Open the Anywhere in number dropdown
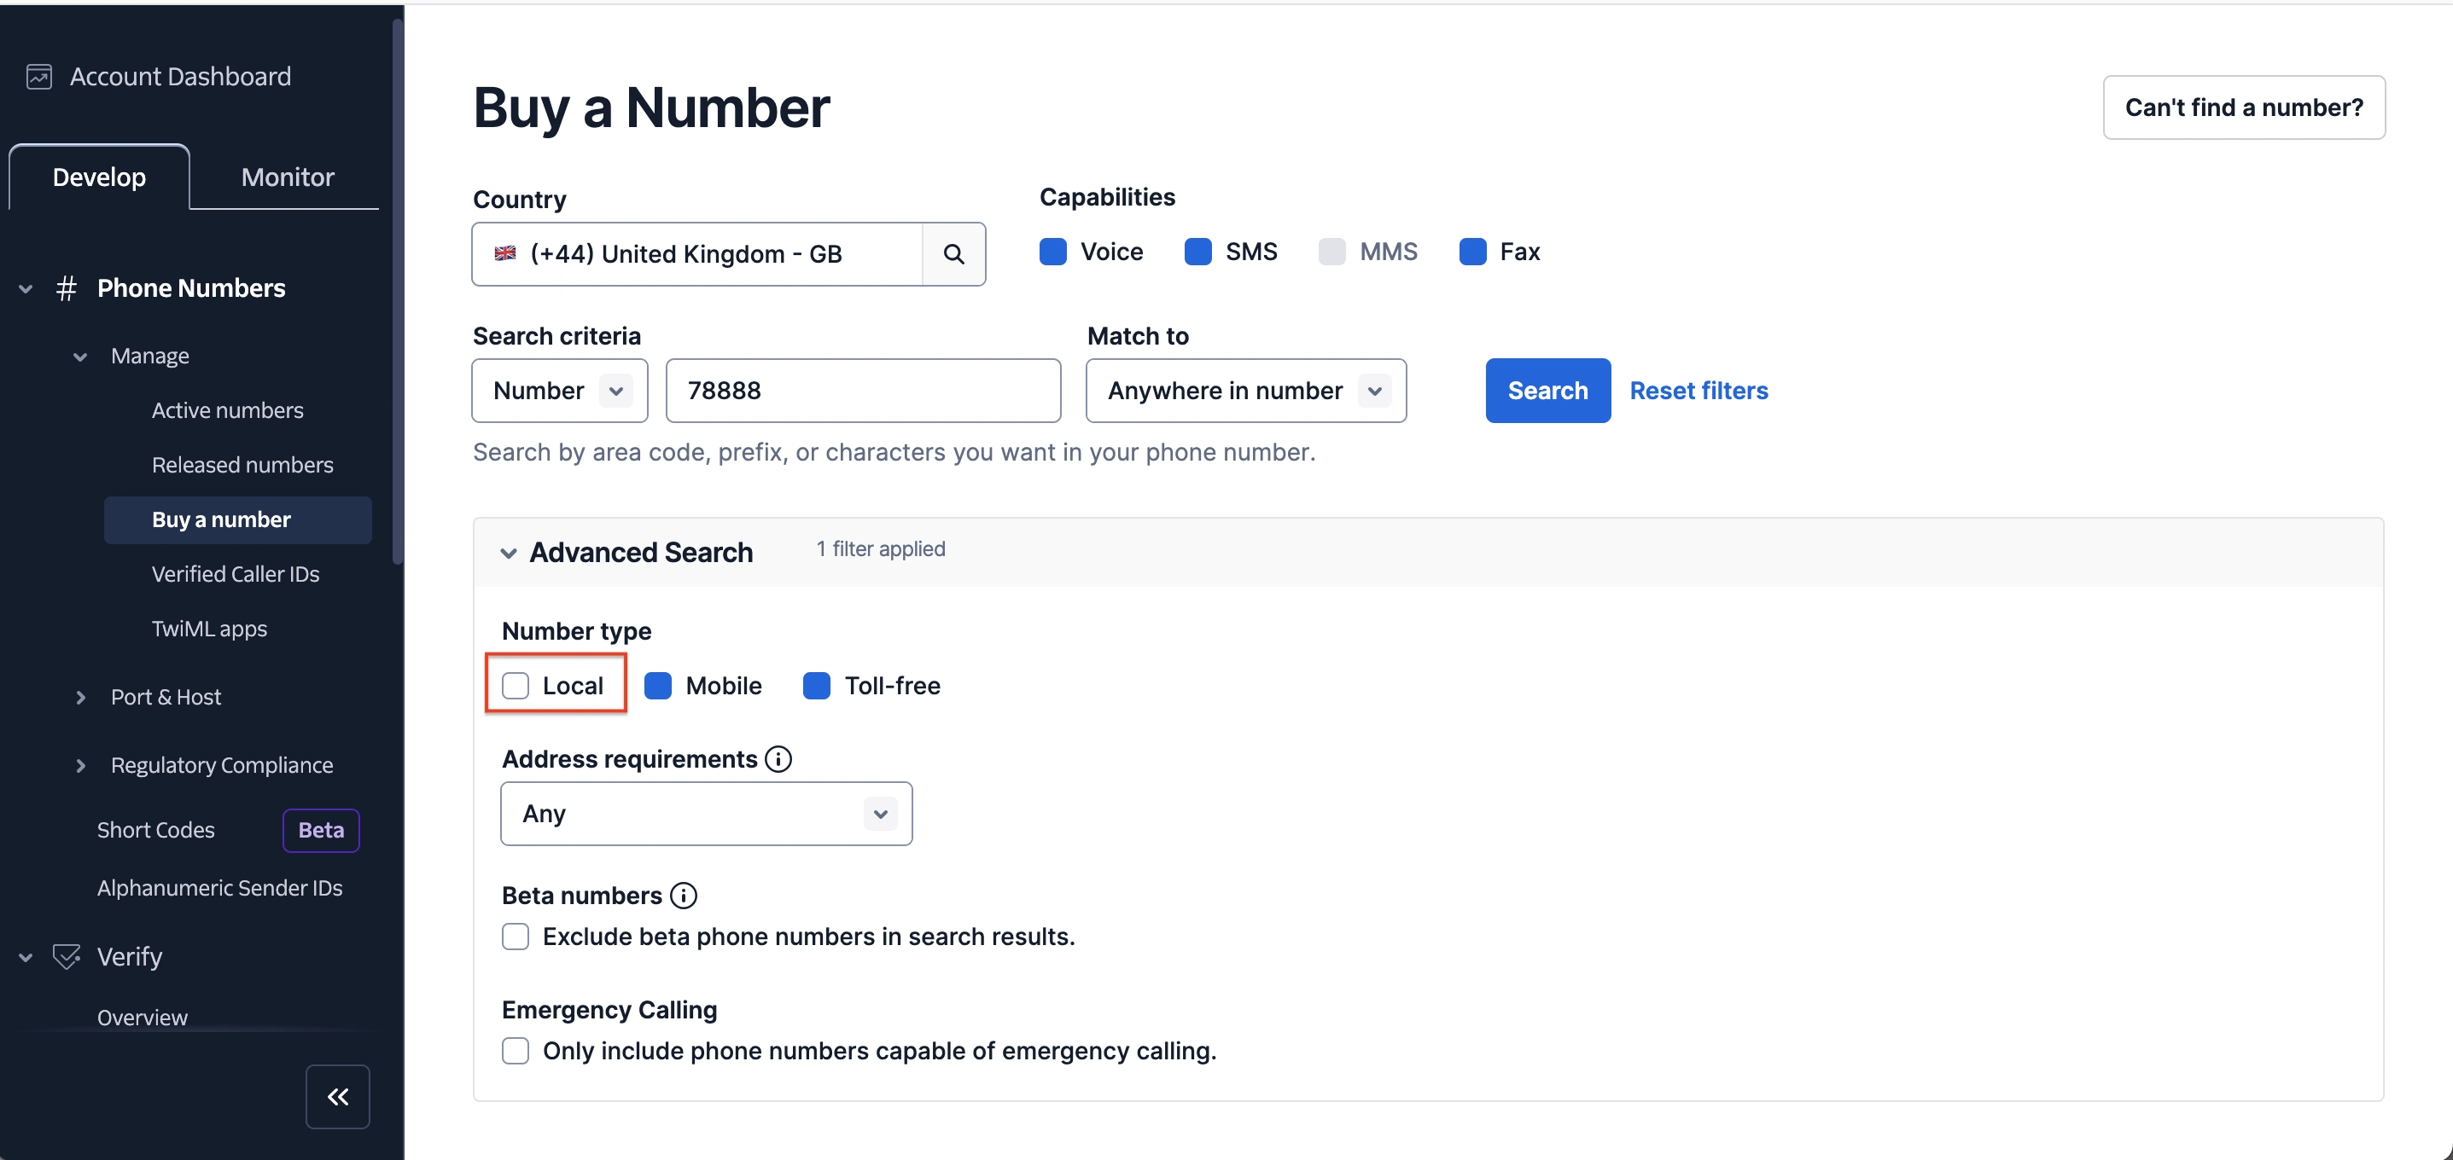The height and width of the screenshot is (1160, 2453). 1244,391
